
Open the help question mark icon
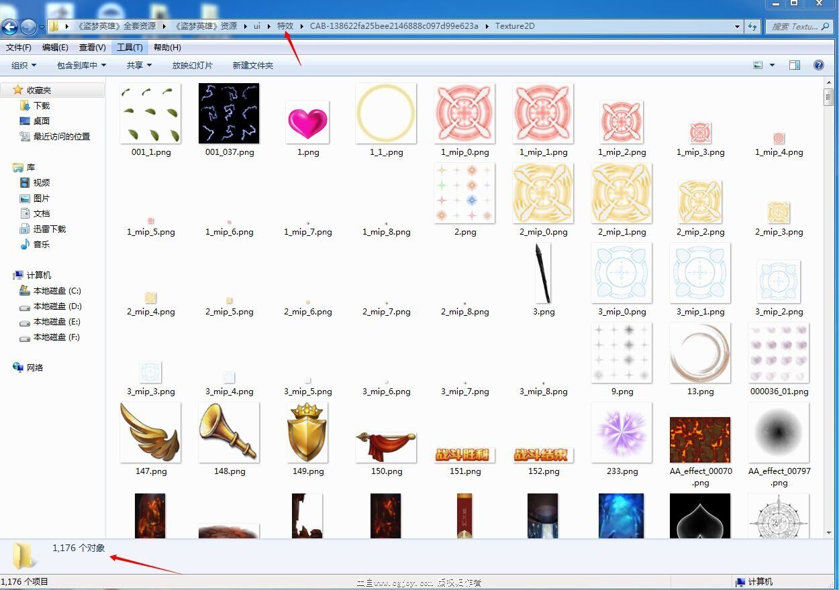tap(818, 65)
